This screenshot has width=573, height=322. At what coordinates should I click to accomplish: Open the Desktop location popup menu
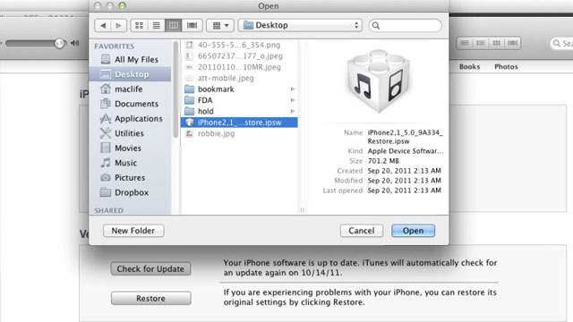point(301,25)
